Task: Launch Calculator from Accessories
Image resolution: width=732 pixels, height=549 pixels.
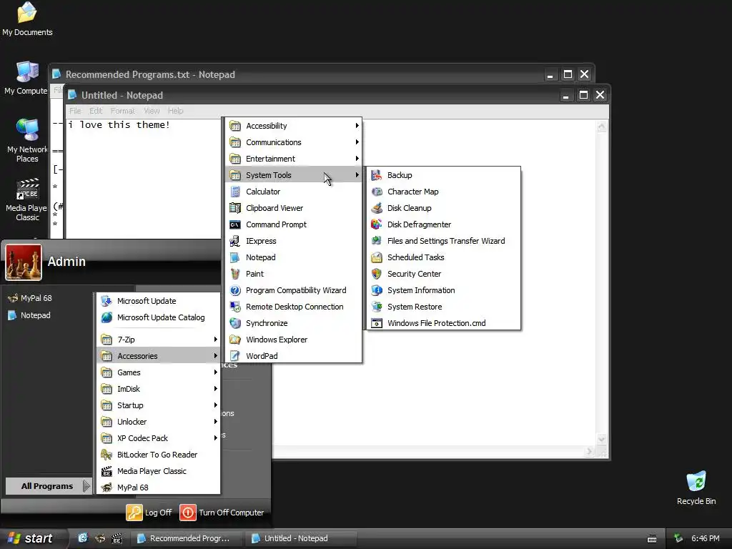Action: pyautogui.click(x=294, y=192)
